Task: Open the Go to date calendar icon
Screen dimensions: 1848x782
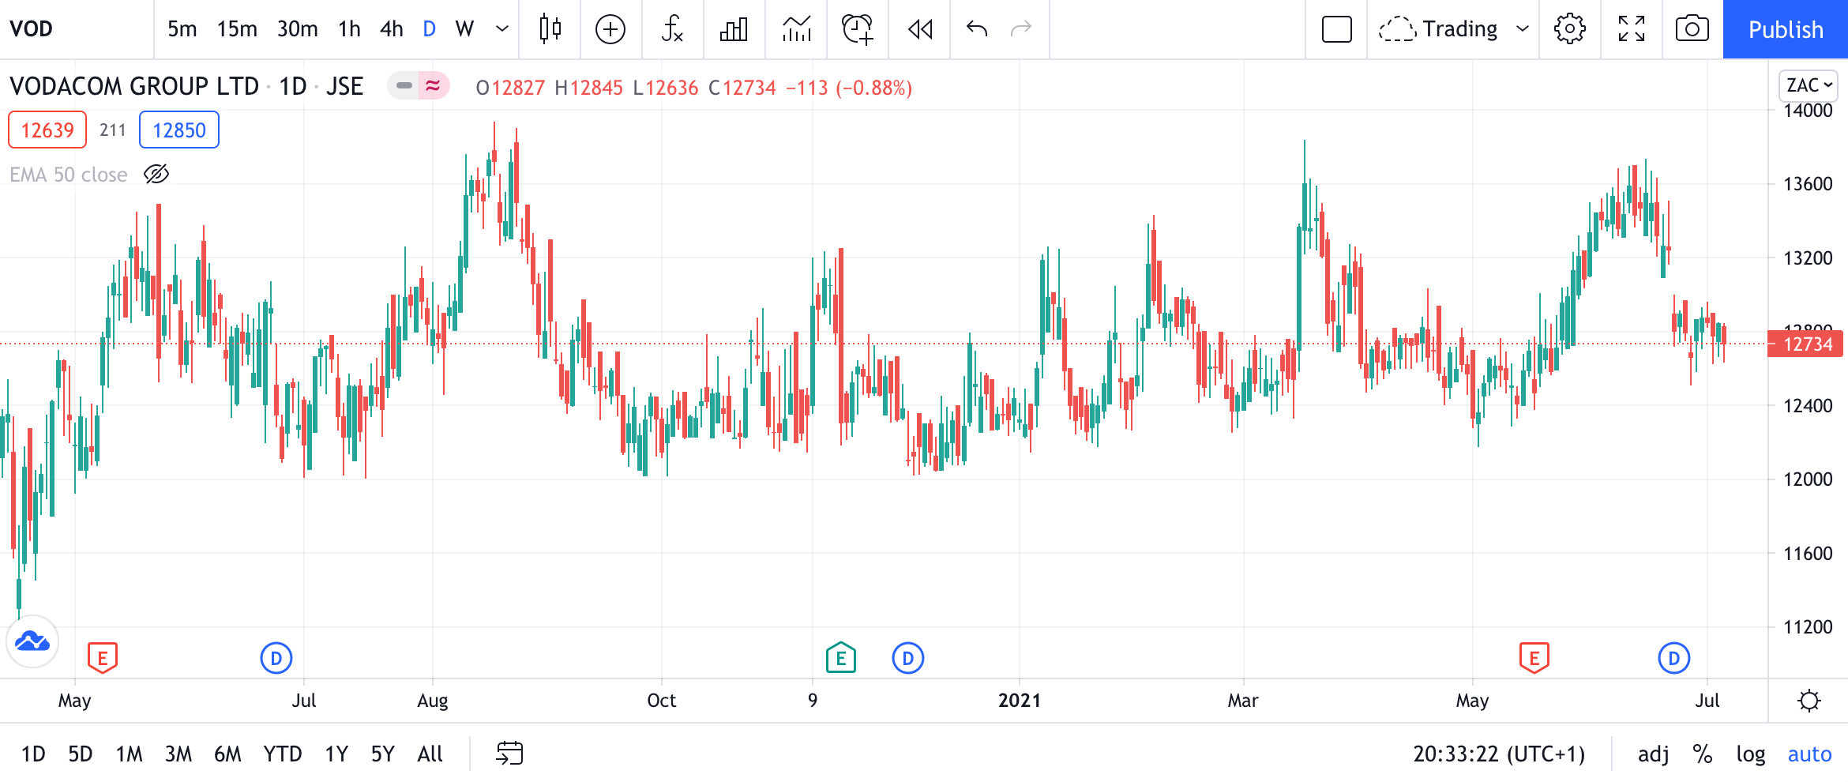Action: pyautogui.click(x=509, y=753)
